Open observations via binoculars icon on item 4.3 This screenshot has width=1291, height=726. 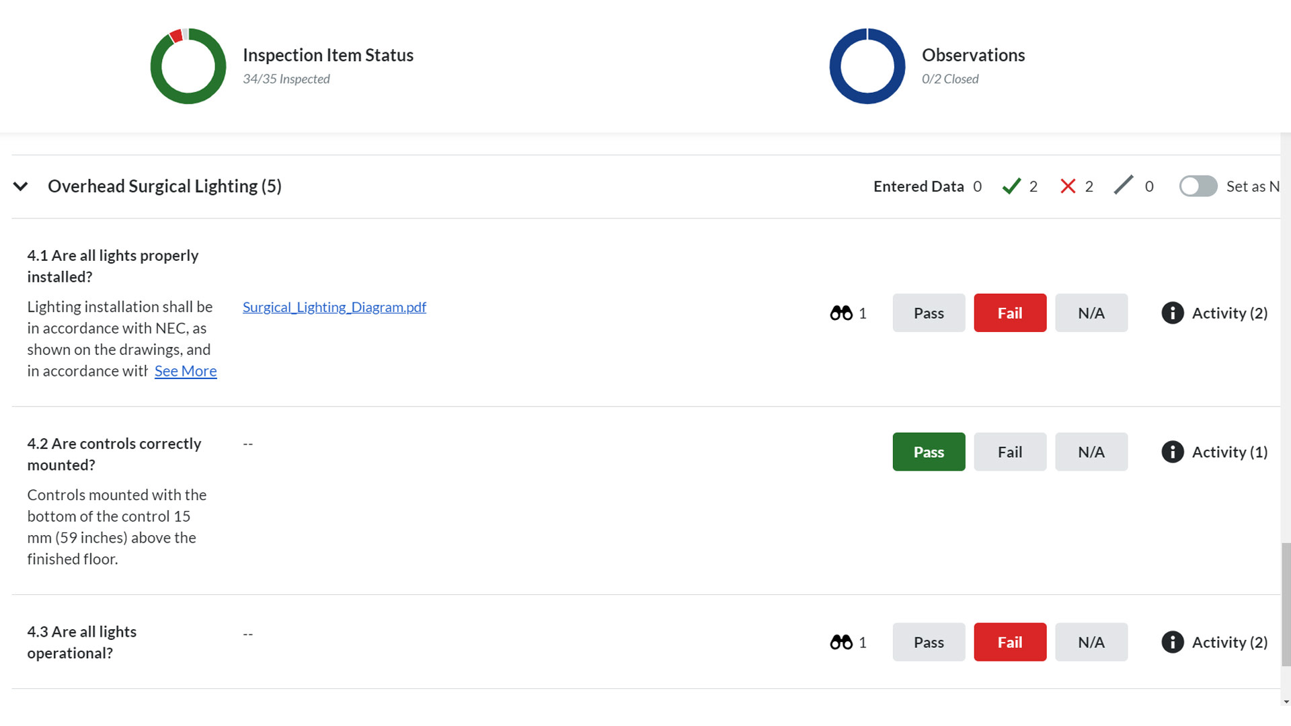pos(842,642)
